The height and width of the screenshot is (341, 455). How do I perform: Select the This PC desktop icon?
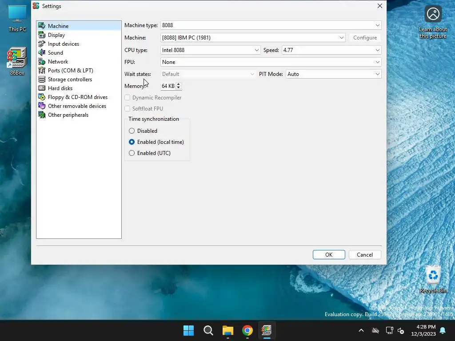coord(17,18)
